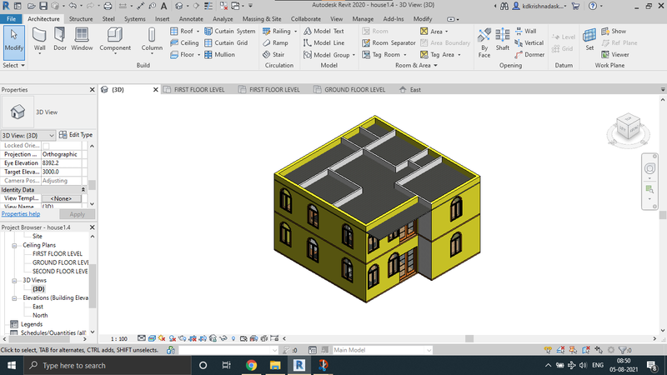Click the View Template None button
667x375 pixels.
coord(61,198)
